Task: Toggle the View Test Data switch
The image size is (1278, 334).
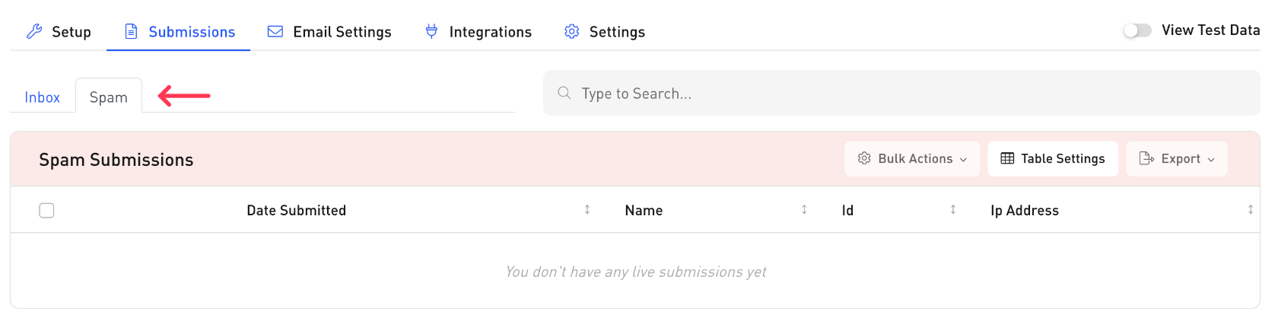Action: [1137, 30]
